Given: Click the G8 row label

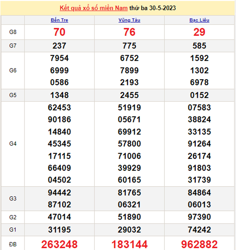Looking at the screenshot, I should pyautogui.click(x=13, y=32).
